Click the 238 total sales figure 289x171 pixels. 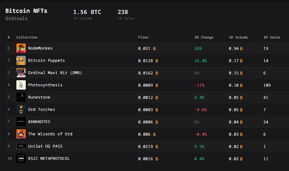[x=123, y=12]
